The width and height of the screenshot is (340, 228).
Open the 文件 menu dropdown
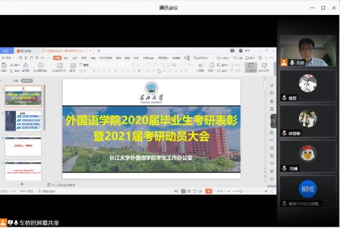8,58
